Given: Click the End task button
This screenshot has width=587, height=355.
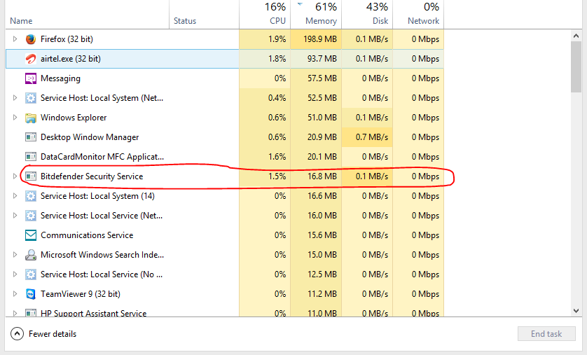Looking at the screenshot, I should [546, 334].
